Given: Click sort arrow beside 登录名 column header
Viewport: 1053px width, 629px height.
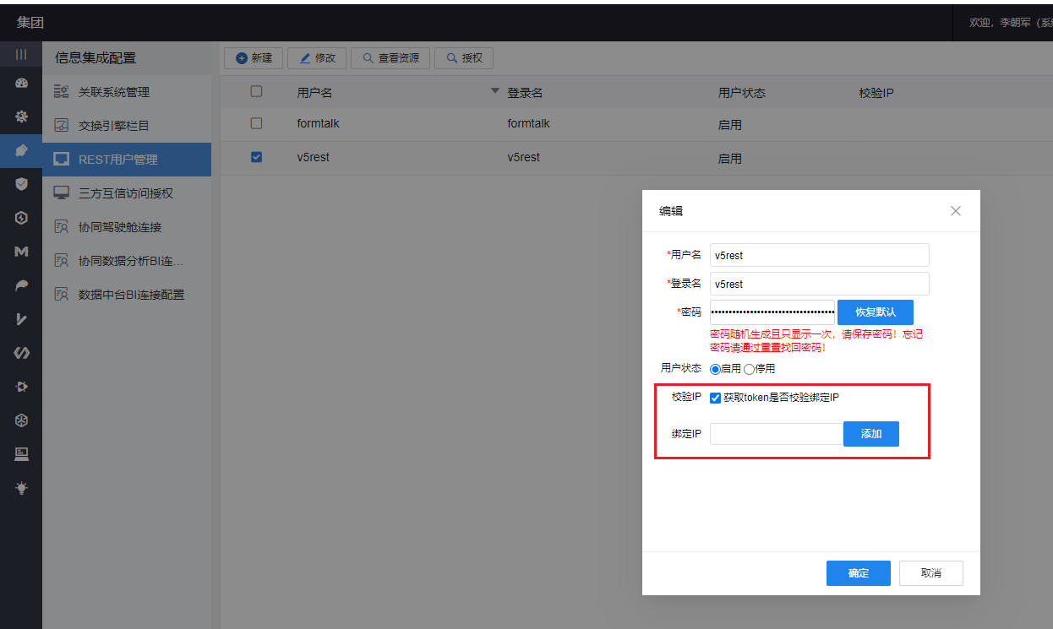Looking at the screenshot, I should click(495, 91).
